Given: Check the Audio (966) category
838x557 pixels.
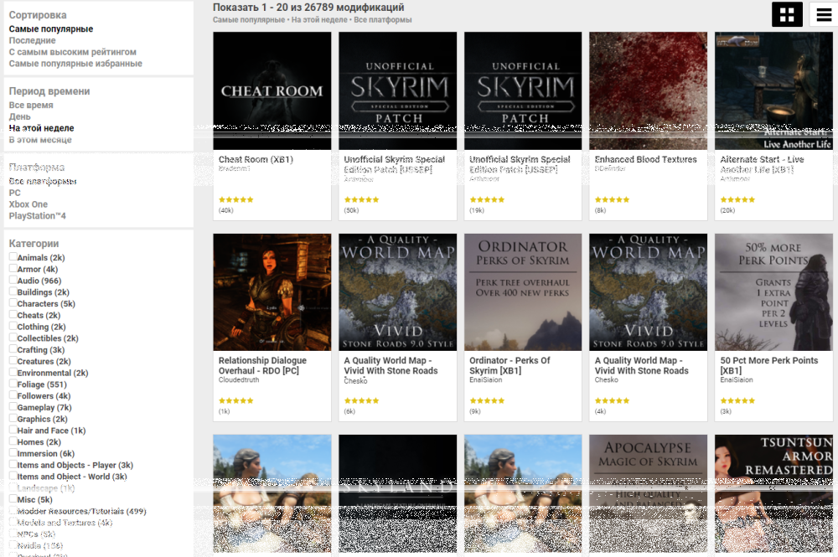Looking at the screenshot, I should [x=13, y=279].
